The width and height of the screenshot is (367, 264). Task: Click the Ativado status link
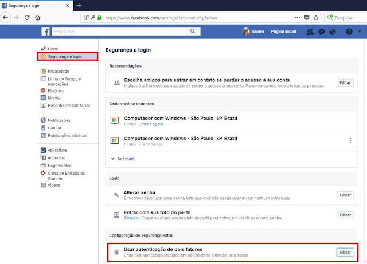[x=131, y=218]
